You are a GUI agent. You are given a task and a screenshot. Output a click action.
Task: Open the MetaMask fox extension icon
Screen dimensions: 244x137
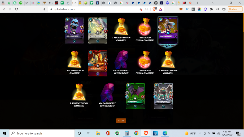[181, 9]
